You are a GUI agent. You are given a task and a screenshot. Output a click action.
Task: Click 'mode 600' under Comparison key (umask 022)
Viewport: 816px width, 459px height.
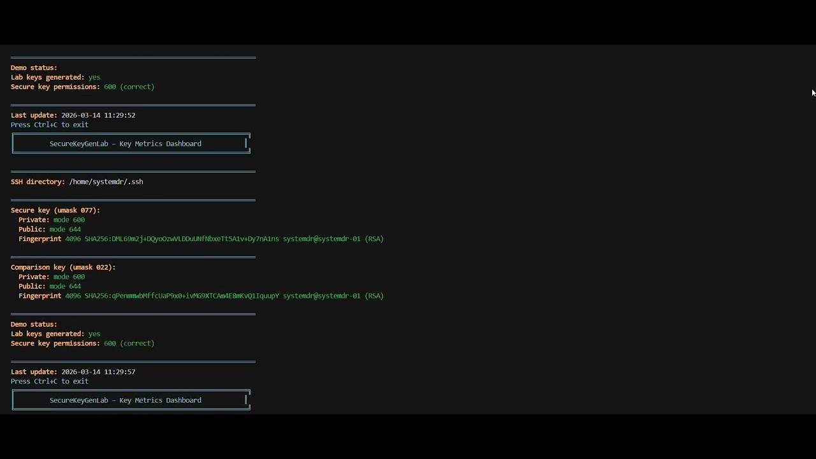69,277
